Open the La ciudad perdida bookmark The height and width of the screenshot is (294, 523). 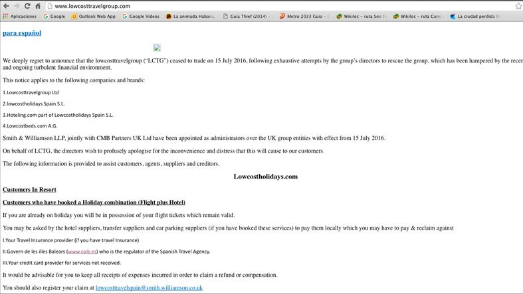(474, 17)
